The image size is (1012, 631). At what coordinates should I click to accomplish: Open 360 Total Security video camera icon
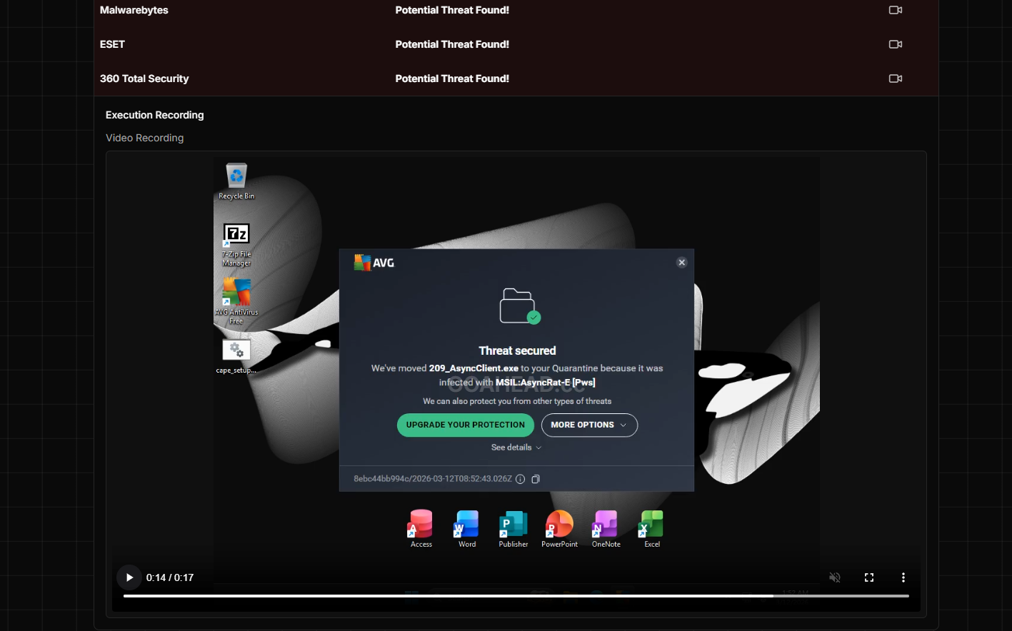pos(895,79)
